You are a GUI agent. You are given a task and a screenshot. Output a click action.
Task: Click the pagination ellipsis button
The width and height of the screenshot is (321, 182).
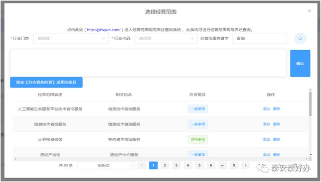[222, 165]
